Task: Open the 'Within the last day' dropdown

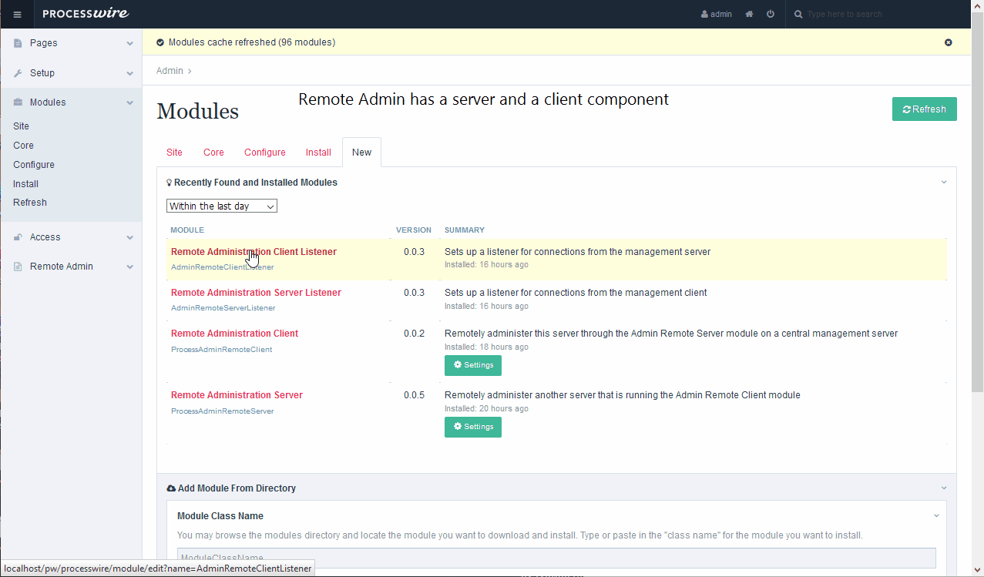Action: 222,206
